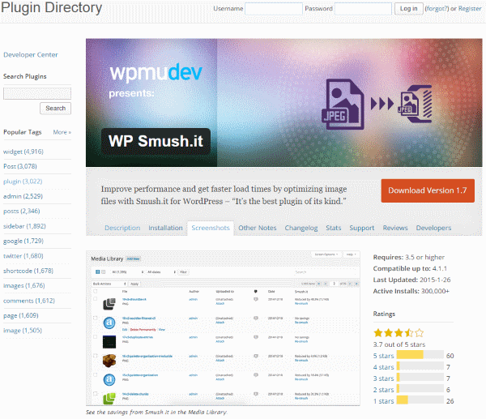Click the Search button
This screenshot has width=486, height=419.
pos(55,109)
